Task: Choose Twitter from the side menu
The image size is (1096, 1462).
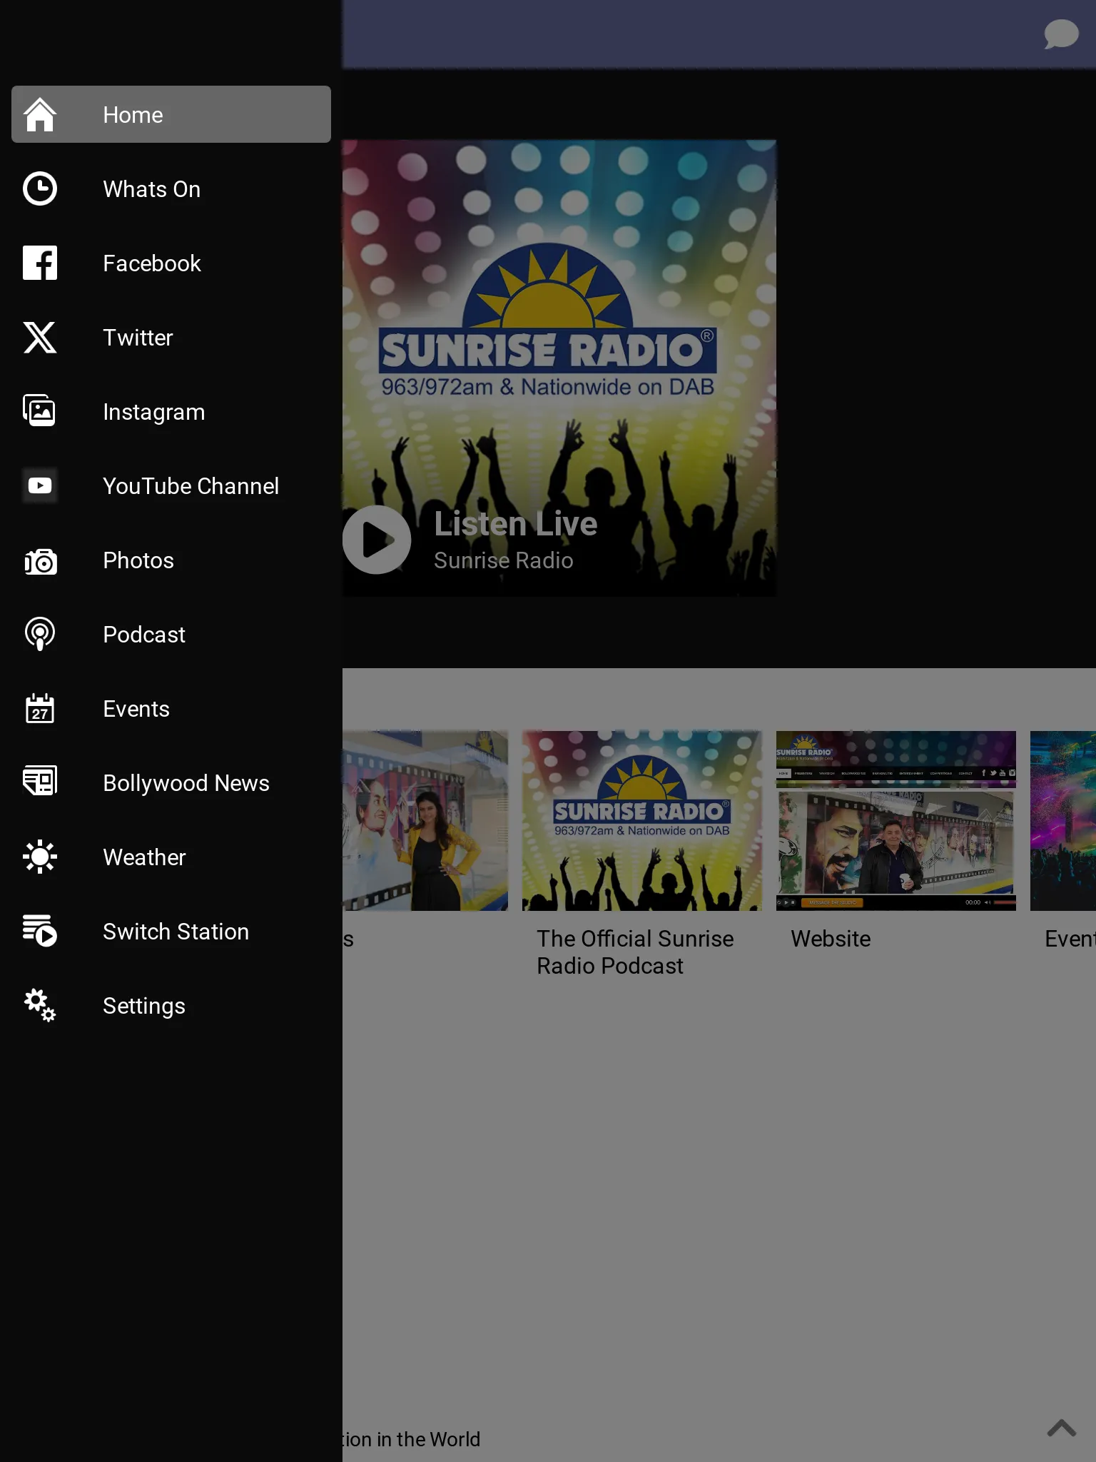Action: (171, 338)
